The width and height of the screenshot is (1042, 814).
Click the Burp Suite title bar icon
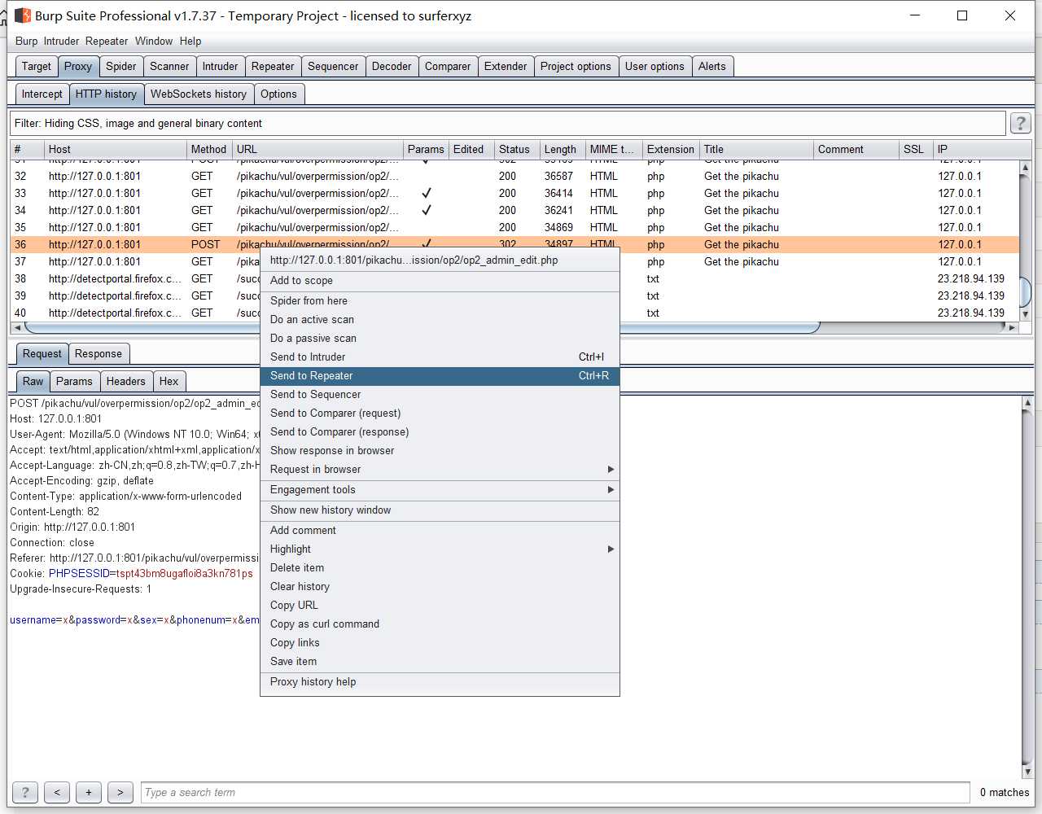pos(23,15)
